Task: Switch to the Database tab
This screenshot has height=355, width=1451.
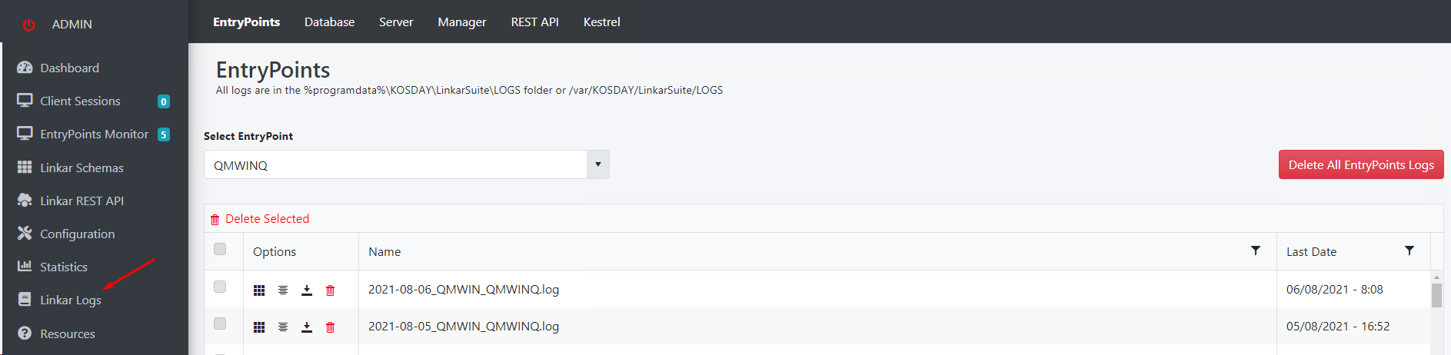Action: click(x=329, y=22)
